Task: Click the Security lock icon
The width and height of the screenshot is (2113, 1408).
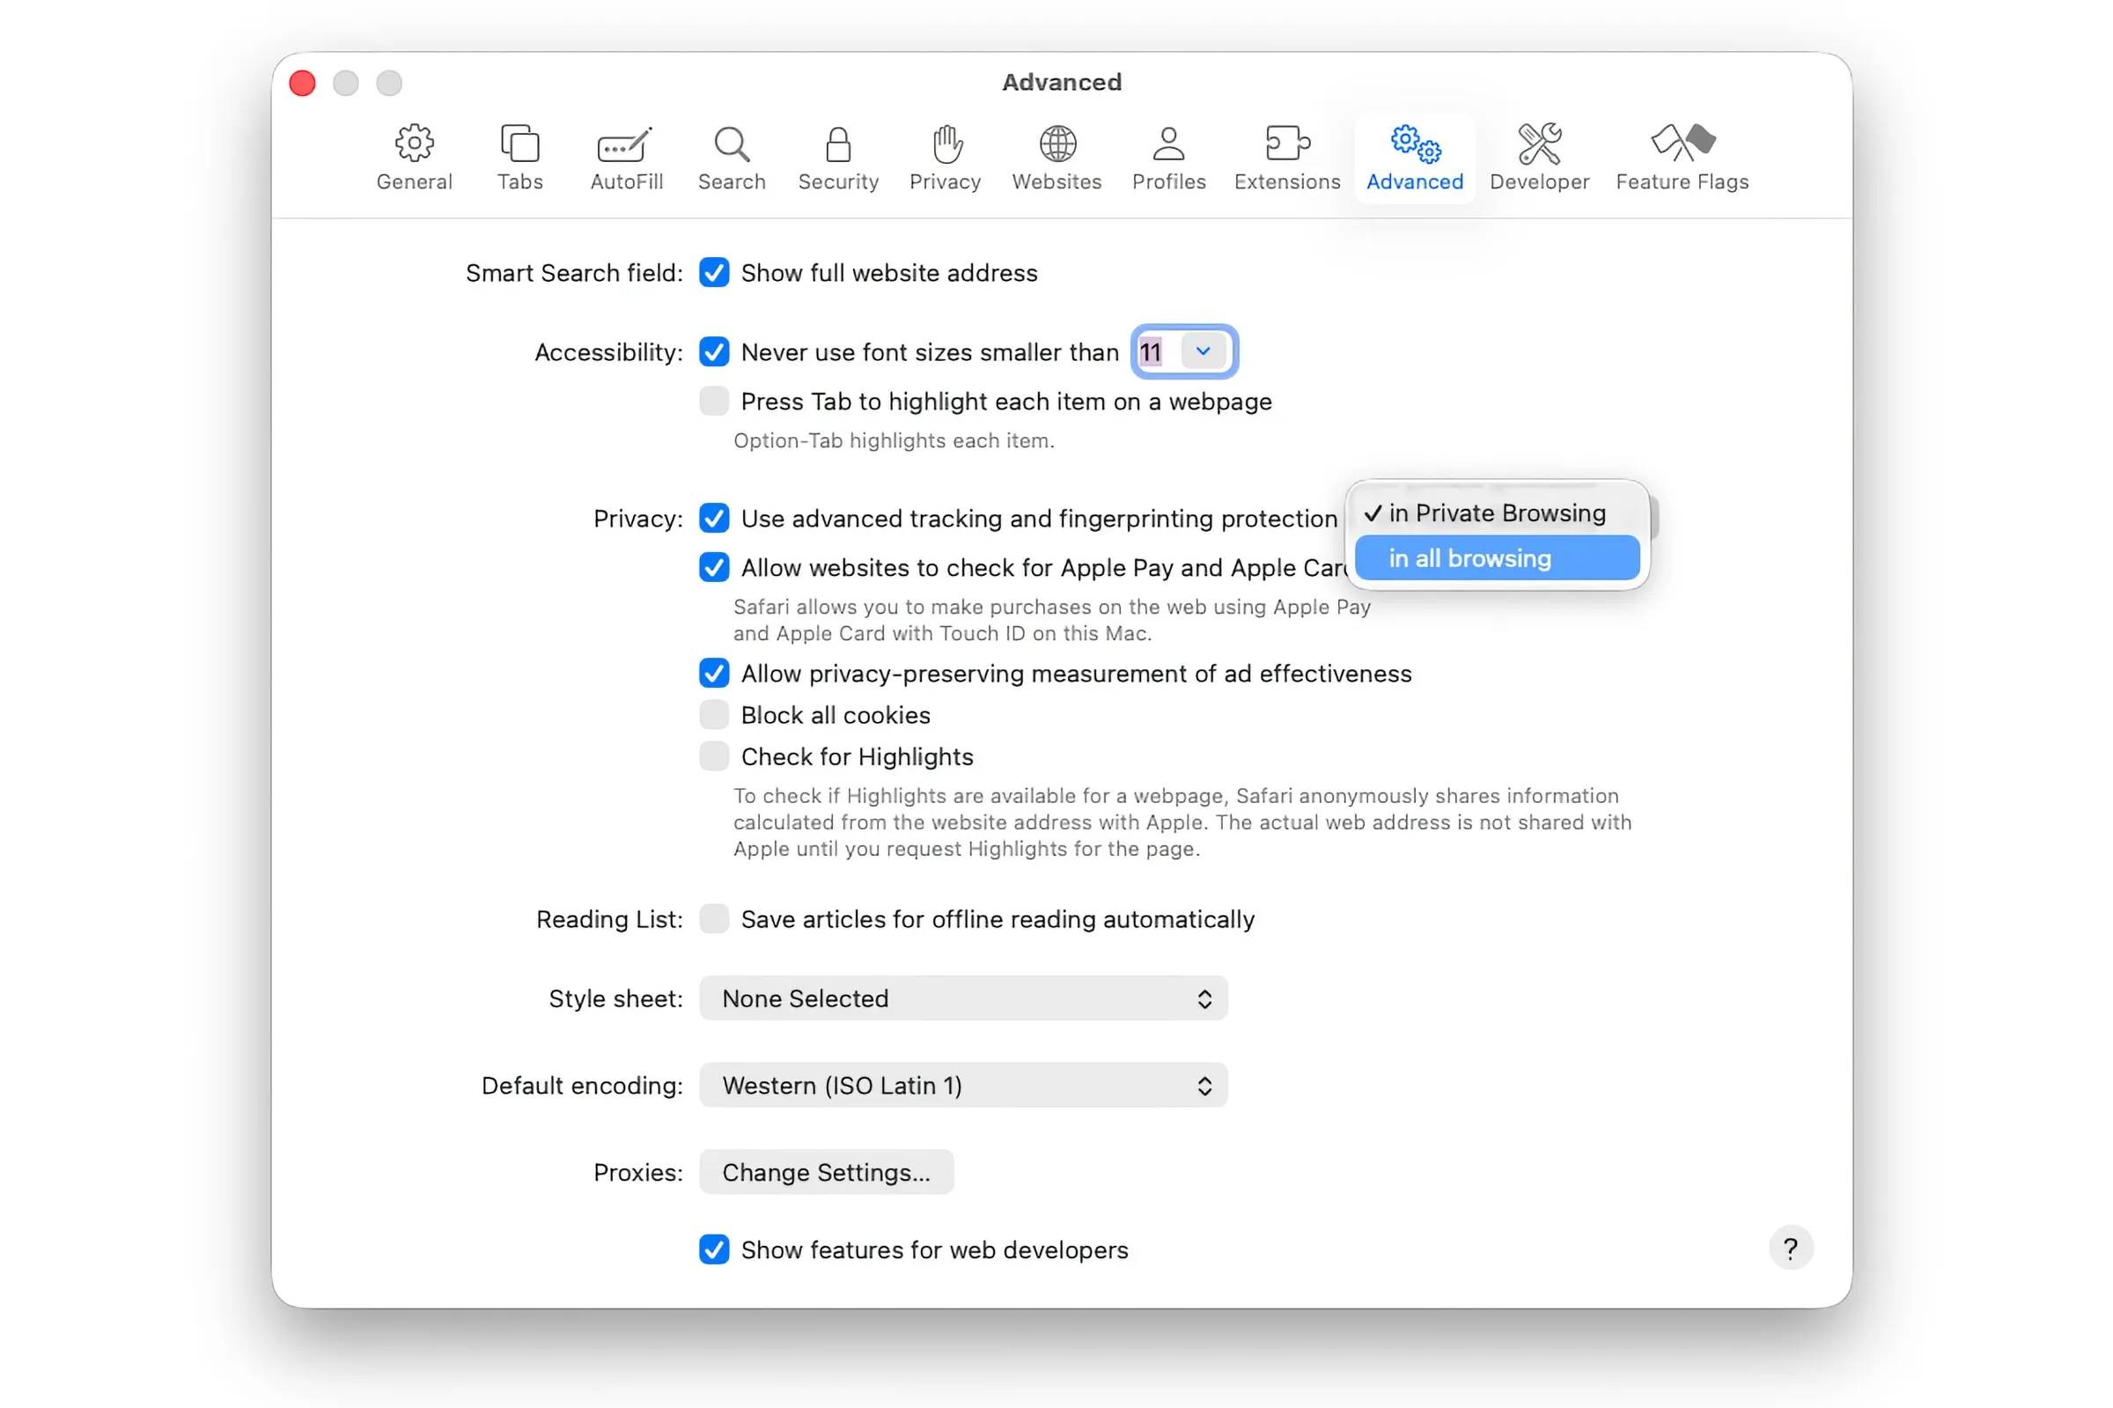Action: tap(837, 157)
